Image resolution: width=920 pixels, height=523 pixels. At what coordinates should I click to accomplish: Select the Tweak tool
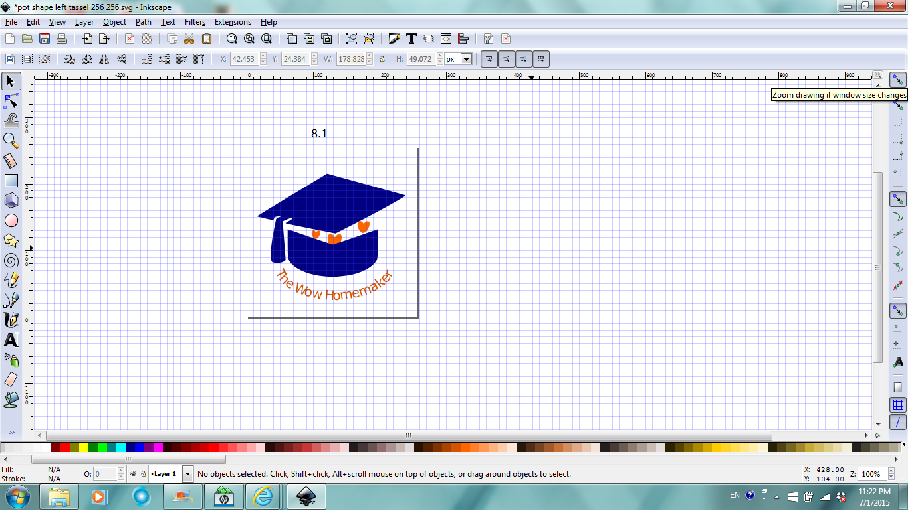pyautogui.click(x=11, y=121)
